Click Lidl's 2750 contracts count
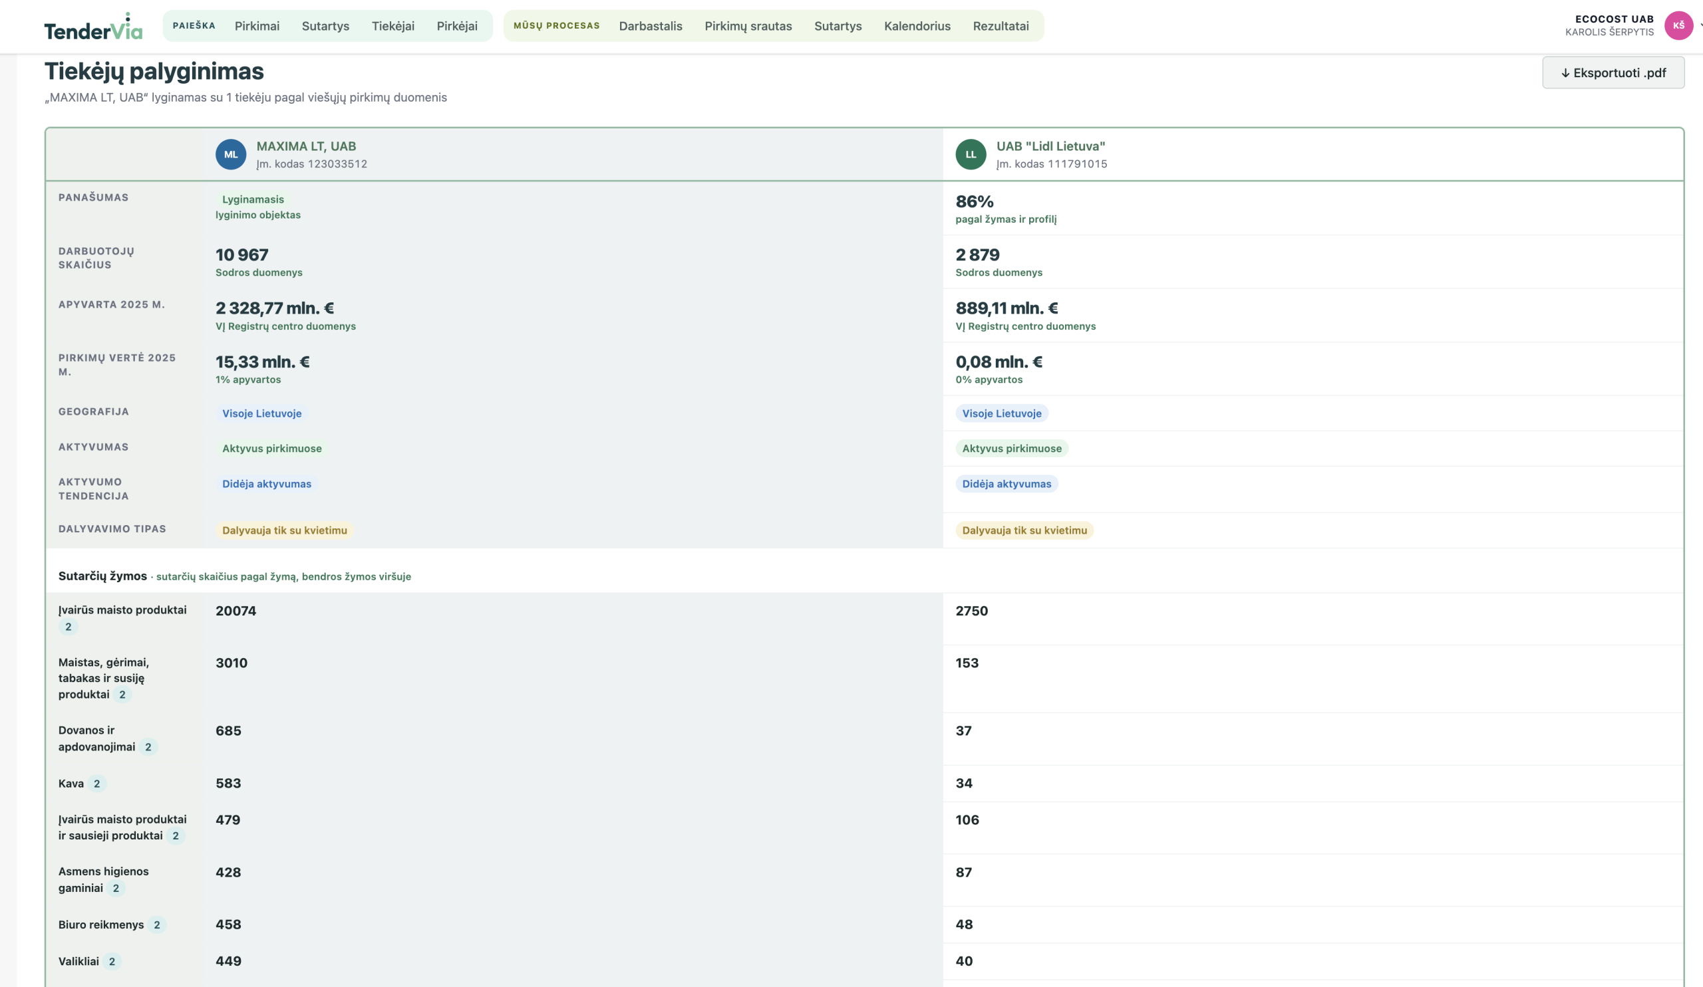 [x=971, y=611]
